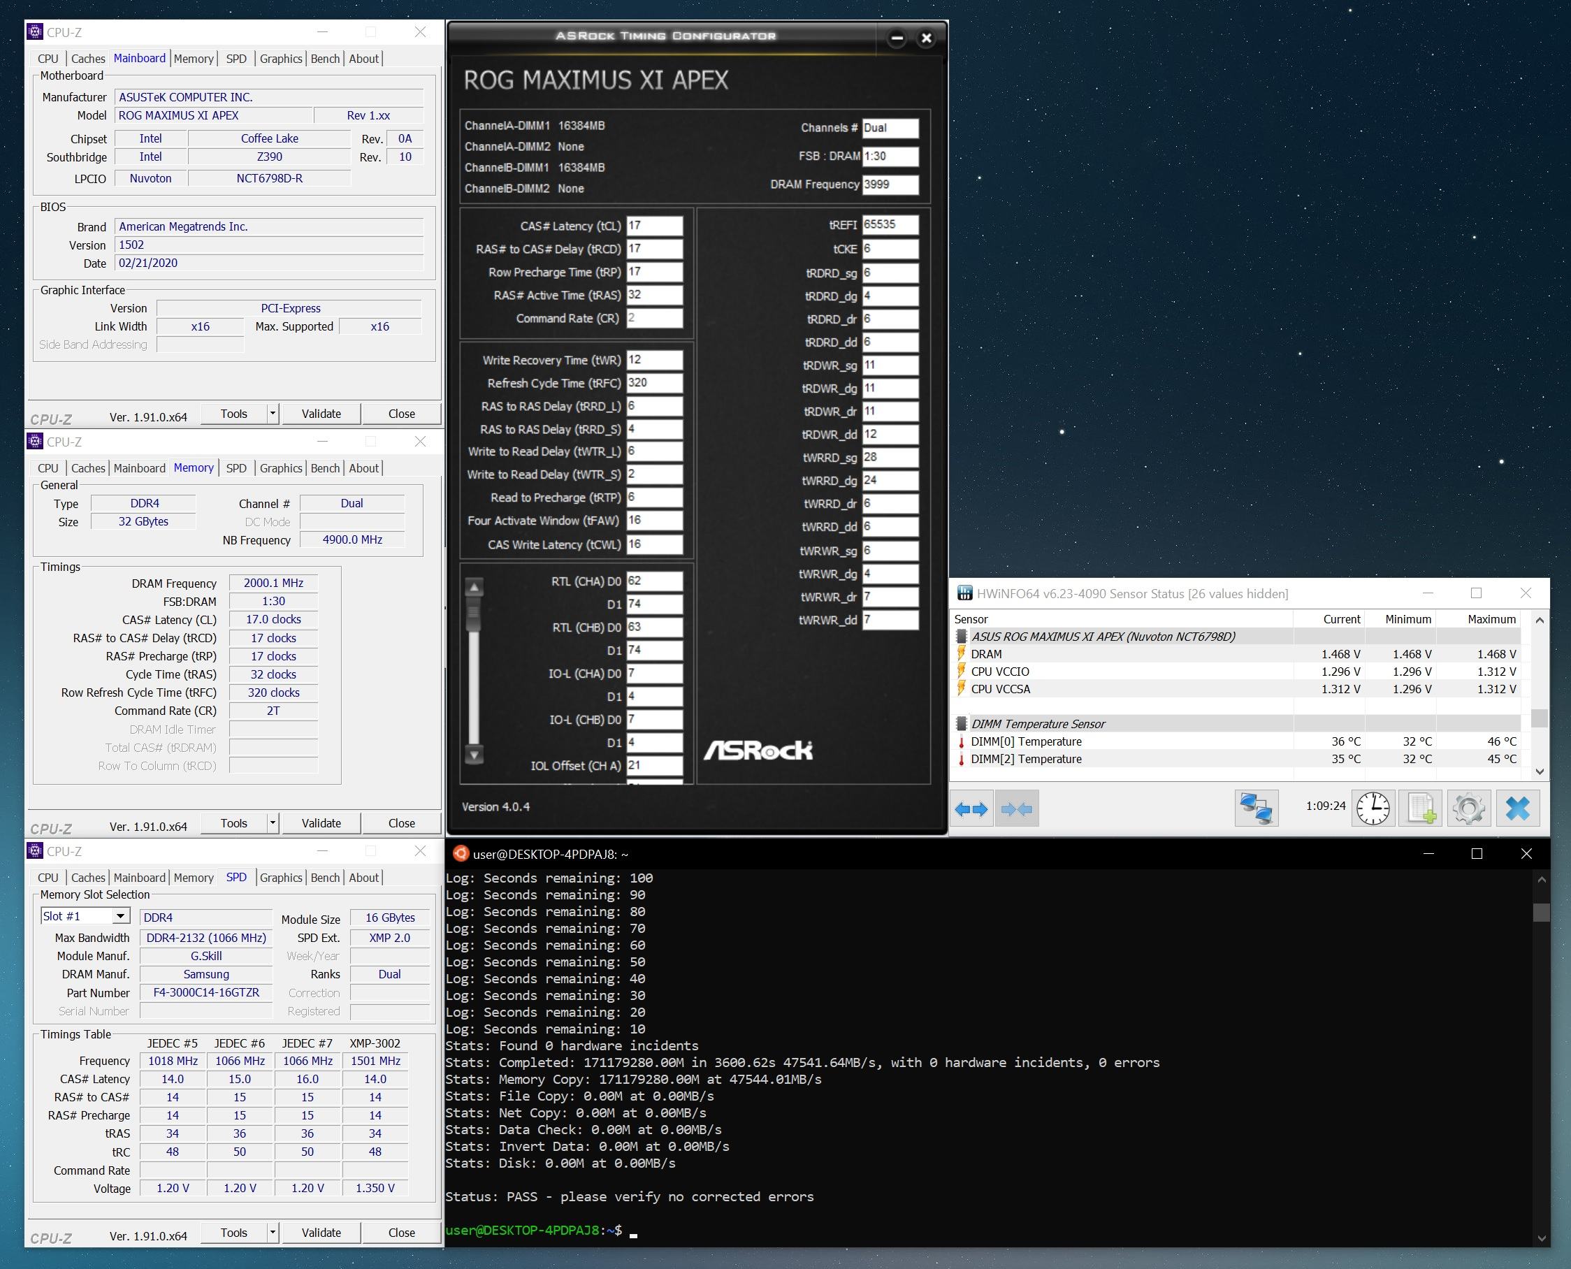Click DIMM[2] Temperature thermometer icon
Viewport: 1571px width, 1269px height.
pyautogui.click(x=962, y=759)
